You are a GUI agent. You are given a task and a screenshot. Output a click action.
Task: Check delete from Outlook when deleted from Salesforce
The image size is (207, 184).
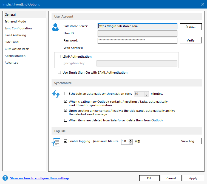click(66, 120)
